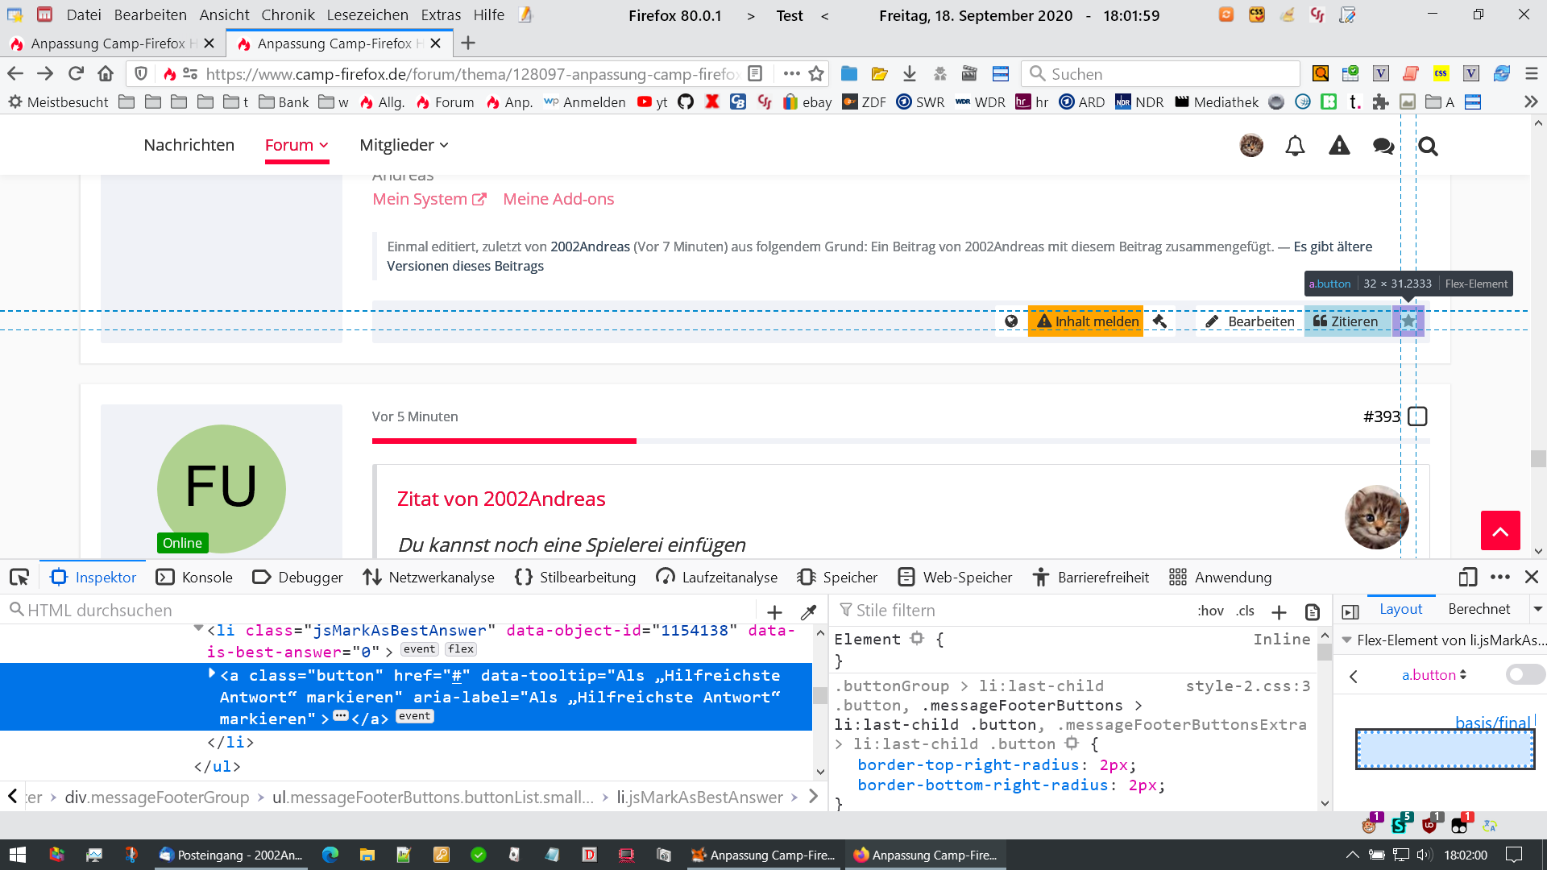Mark post as best answer star
This screenshot has height=870, width=1547.
point(1408,321)
